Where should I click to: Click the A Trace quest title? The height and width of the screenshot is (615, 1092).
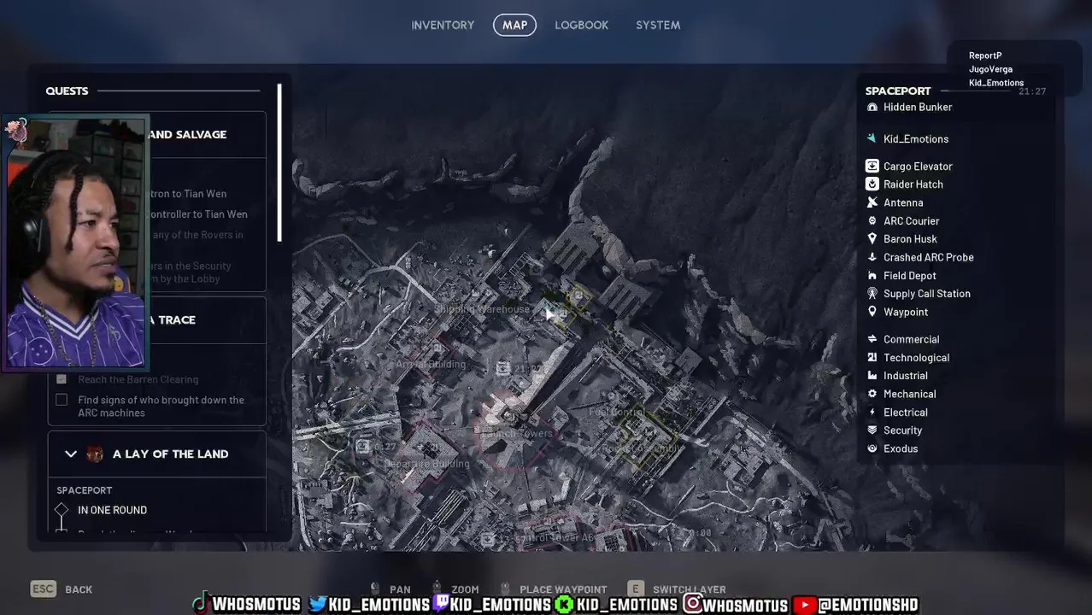click(x=173, y=319)
